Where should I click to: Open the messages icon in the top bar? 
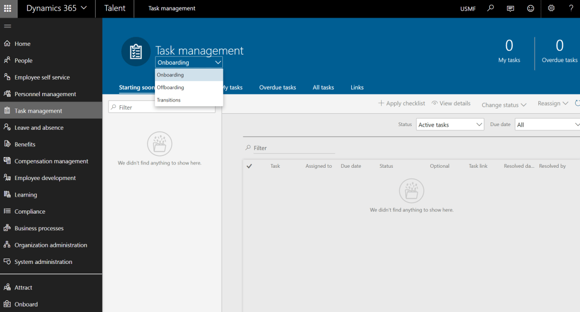(x=510, y=9)
